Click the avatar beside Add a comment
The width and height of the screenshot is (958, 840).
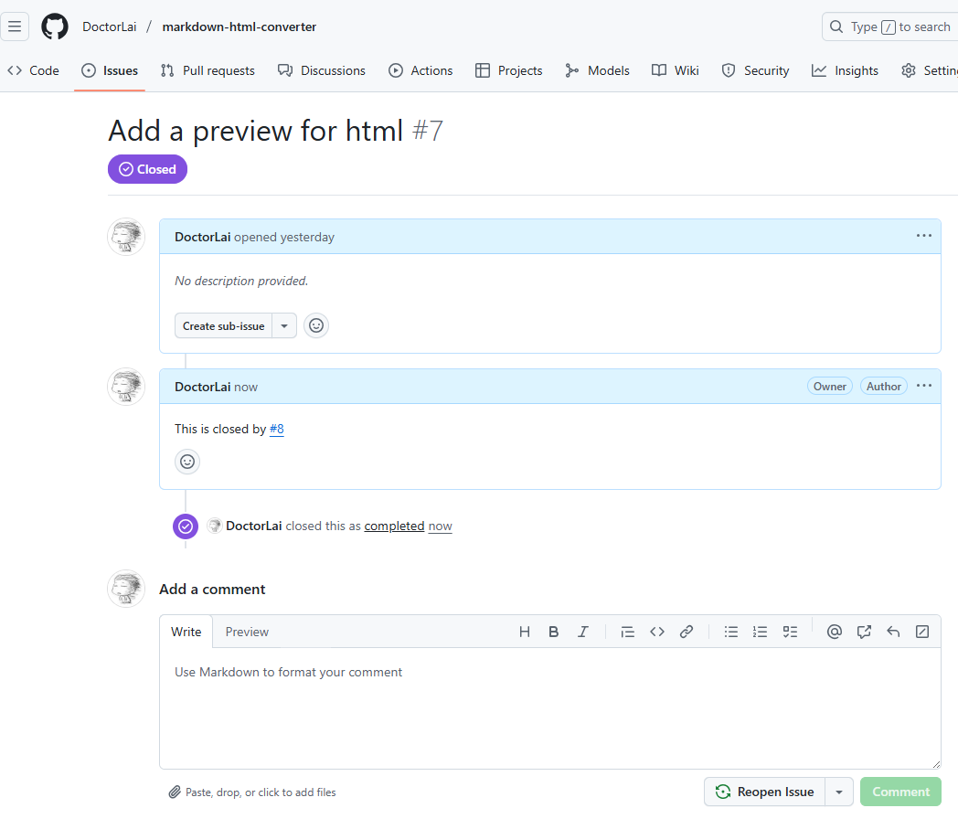coord(126,589)
